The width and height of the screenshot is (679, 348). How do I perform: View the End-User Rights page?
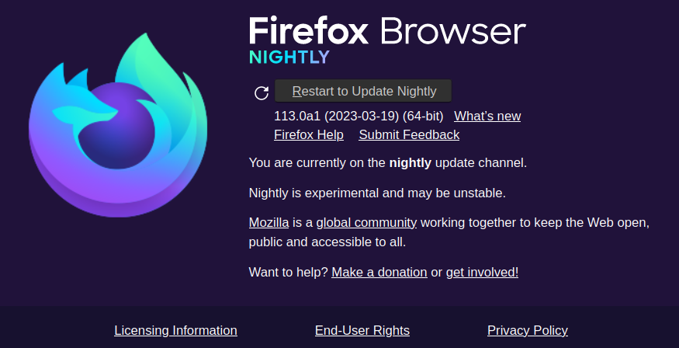[362, 330]
